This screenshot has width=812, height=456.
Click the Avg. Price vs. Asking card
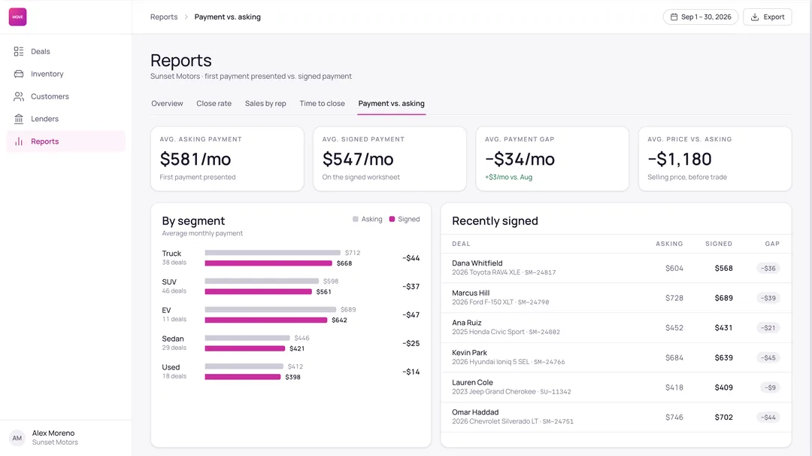click(x=715, y=159)
